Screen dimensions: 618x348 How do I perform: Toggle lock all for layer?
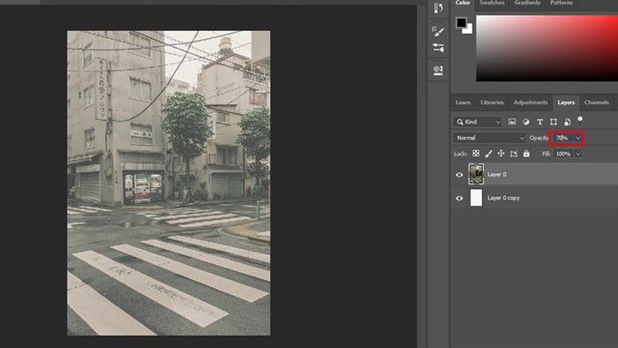[x=526, y=154]
